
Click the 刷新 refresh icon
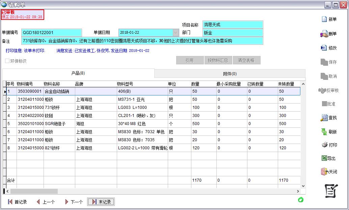click(324, 132)
